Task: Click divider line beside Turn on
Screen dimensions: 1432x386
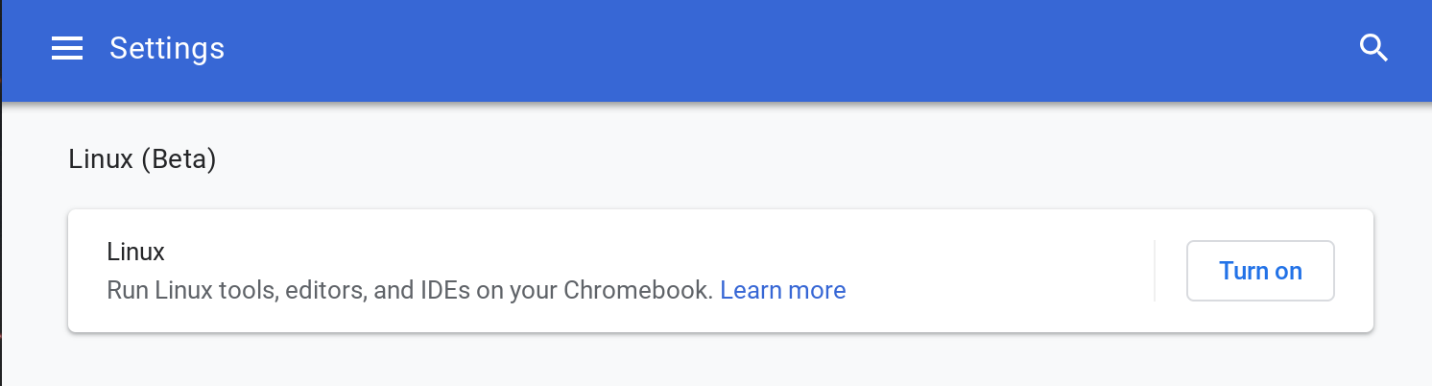Action: pyautogui.click(x=1155, y=271)
